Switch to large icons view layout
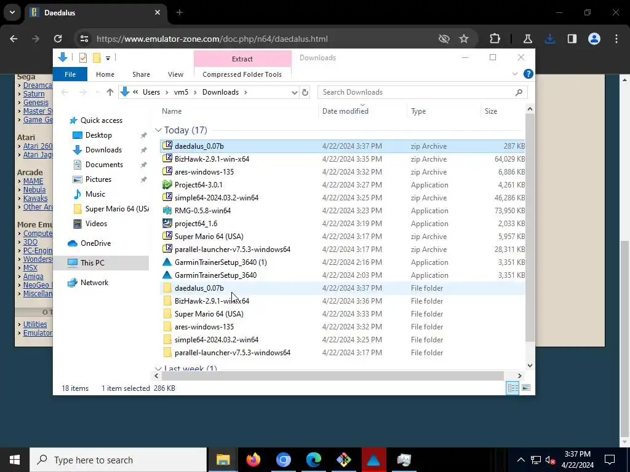 526,388
